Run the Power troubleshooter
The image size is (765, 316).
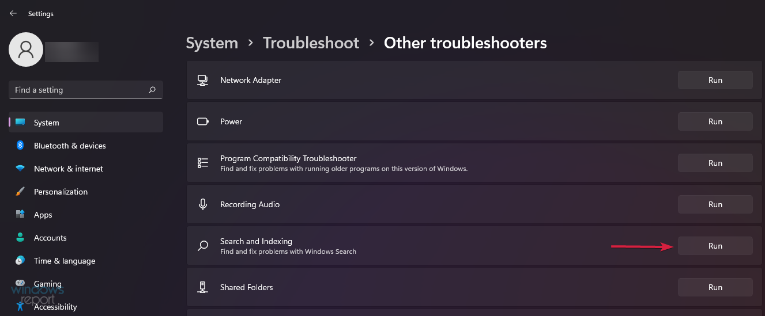coord(715,121)
